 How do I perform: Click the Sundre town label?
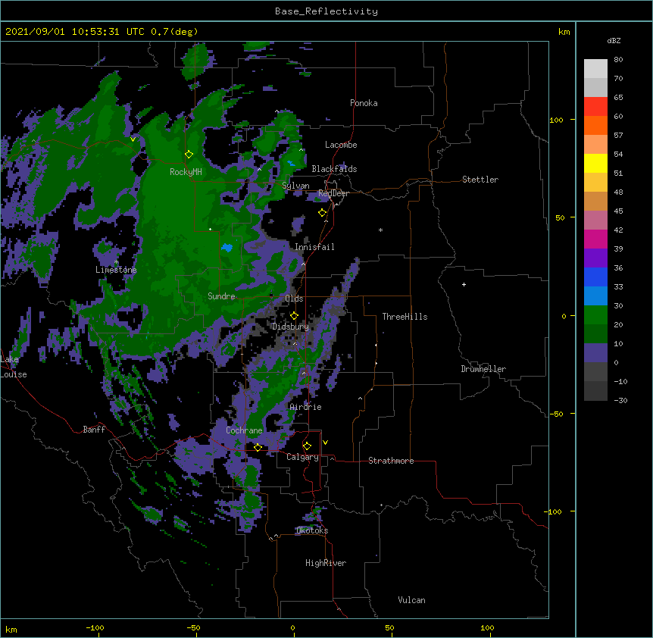click(221, 296)
